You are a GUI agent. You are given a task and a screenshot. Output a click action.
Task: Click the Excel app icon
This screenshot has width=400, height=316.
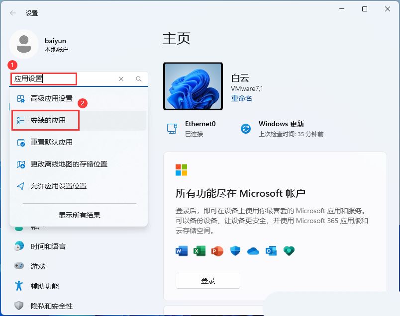pyautogui.click(x=199, y=251)
